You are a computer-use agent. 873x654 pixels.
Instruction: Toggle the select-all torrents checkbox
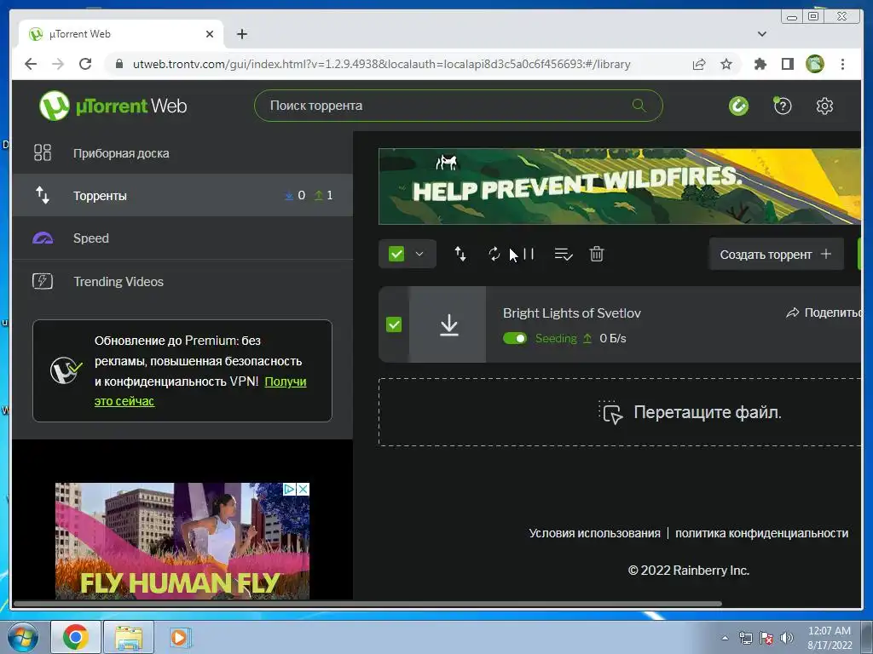396,254
